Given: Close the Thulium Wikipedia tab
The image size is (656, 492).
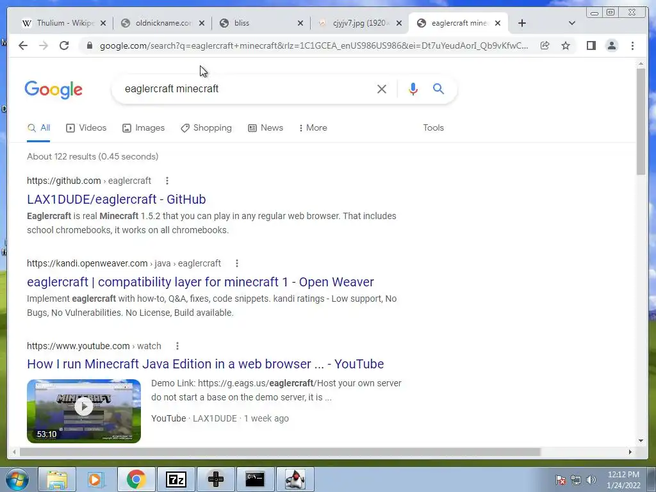Looking at the screenshot, I should [103, 23].
